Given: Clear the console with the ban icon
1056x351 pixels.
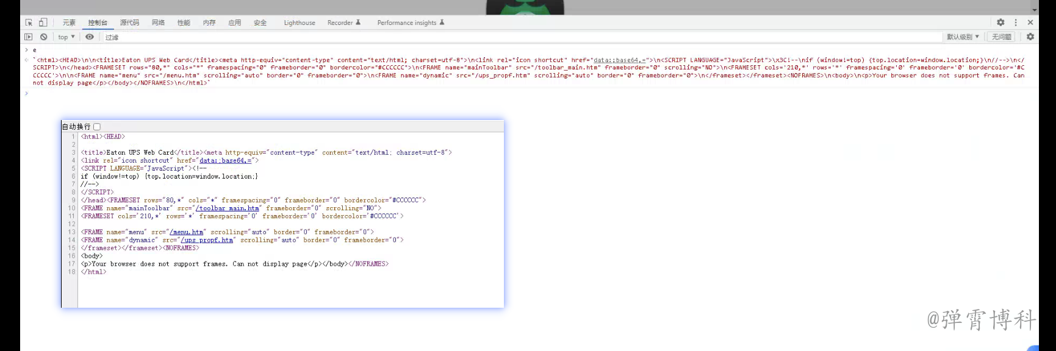Looking at the screenshot, I should 43,37.
